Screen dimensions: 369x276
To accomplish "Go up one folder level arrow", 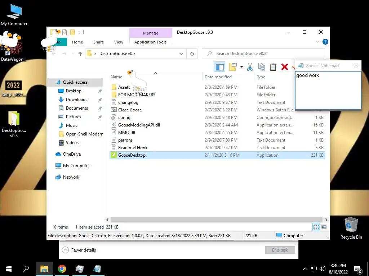I will (x=80, y=54).
